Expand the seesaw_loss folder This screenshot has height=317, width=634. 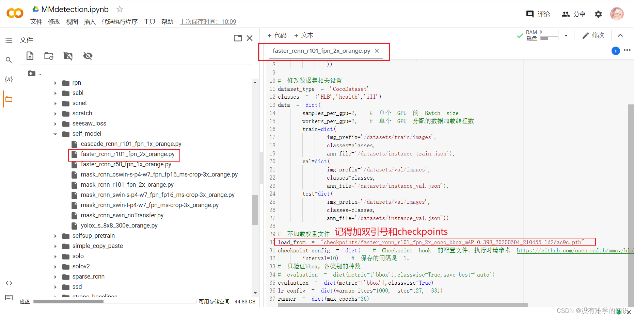click(x=56, y=124)
